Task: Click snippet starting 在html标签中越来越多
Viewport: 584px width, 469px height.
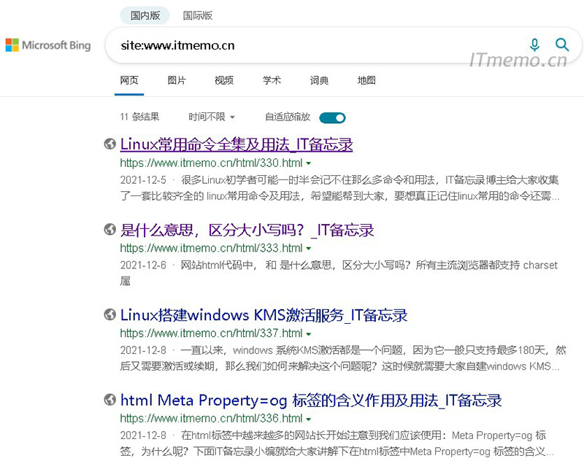Action: [x=337, y=443]
